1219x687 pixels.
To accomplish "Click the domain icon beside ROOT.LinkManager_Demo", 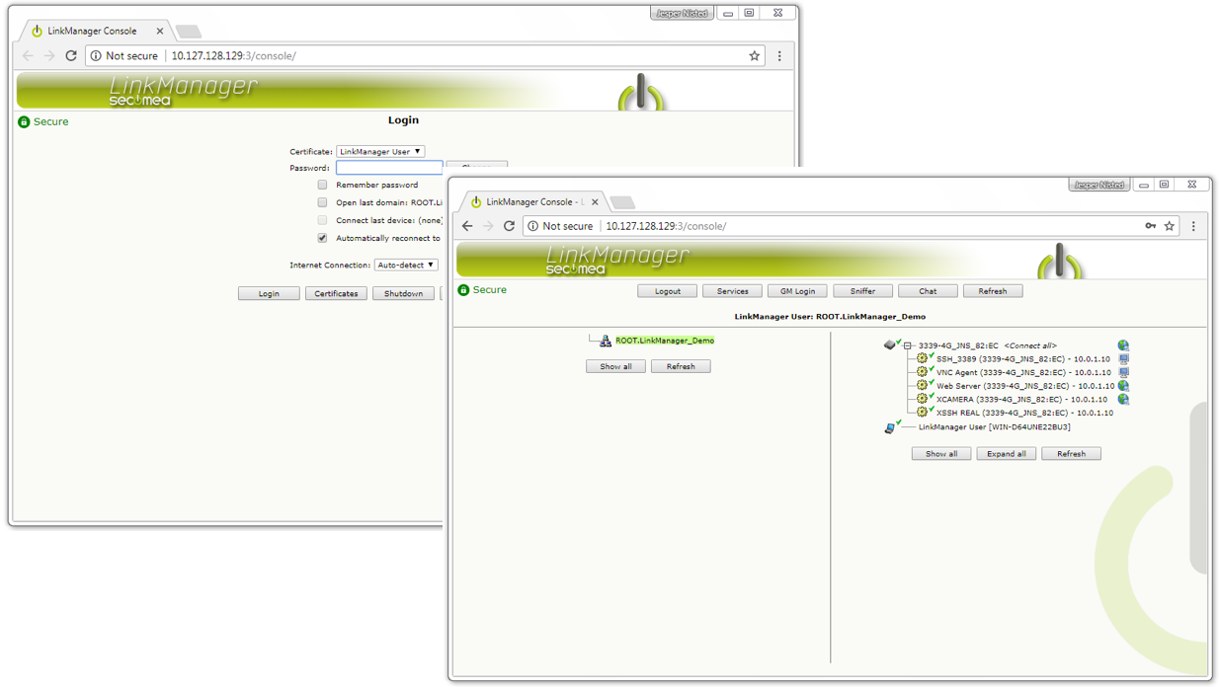I will coord(606,341).
